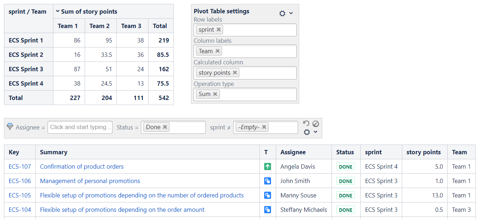Image resolution: width=479 pixels, height=219 pixels.
Task: Open the Pivot Table settings gear menu
Action: point(283,13)
